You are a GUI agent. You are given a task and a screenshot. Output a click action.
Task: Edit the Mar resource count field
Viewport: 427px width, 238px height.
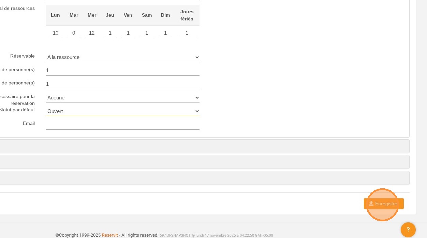[x=74, y=33]
